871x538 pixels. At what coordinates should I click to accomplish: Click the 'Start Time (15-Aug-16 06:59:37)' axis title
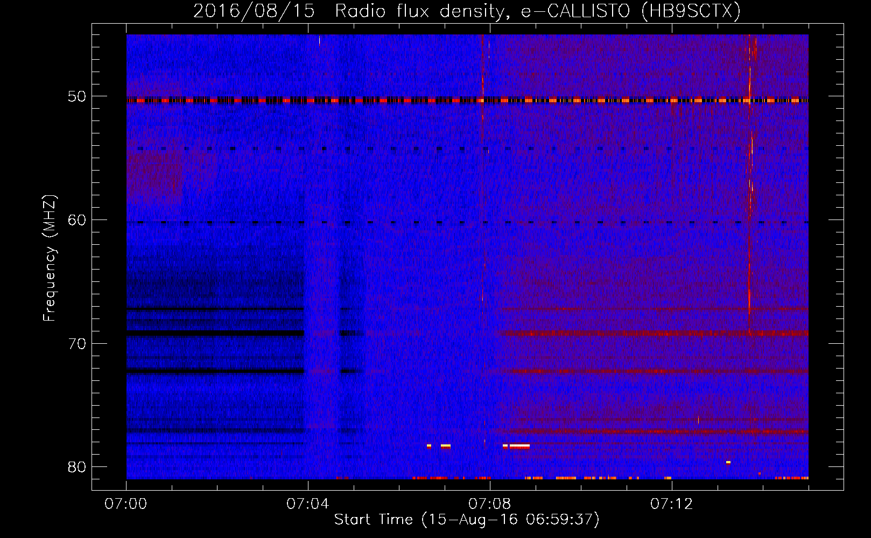click(x=467, y=520)
